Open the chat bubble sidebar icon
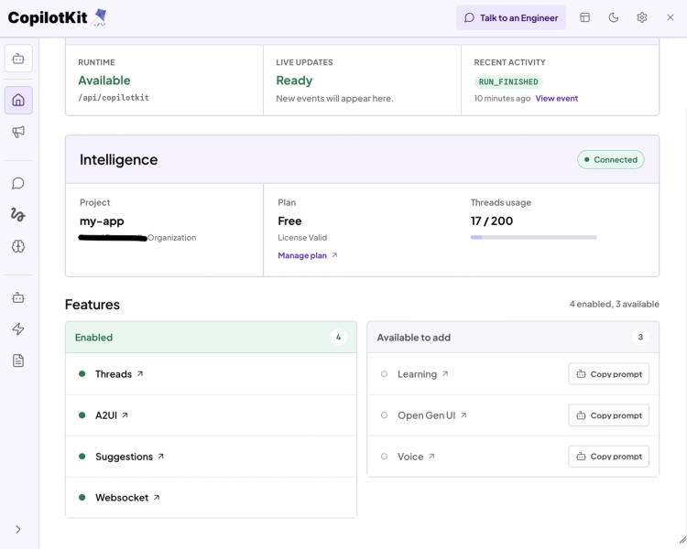This screenshot has width=687, height=549. pos(18,183)
